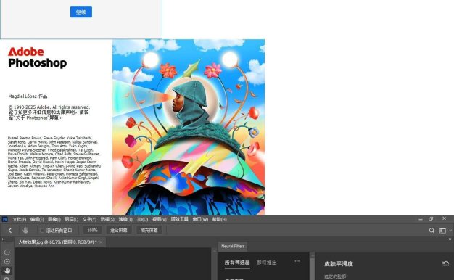Collapse the right panel double arrow
Screen dimensions: 454x280
pos(450,239)
